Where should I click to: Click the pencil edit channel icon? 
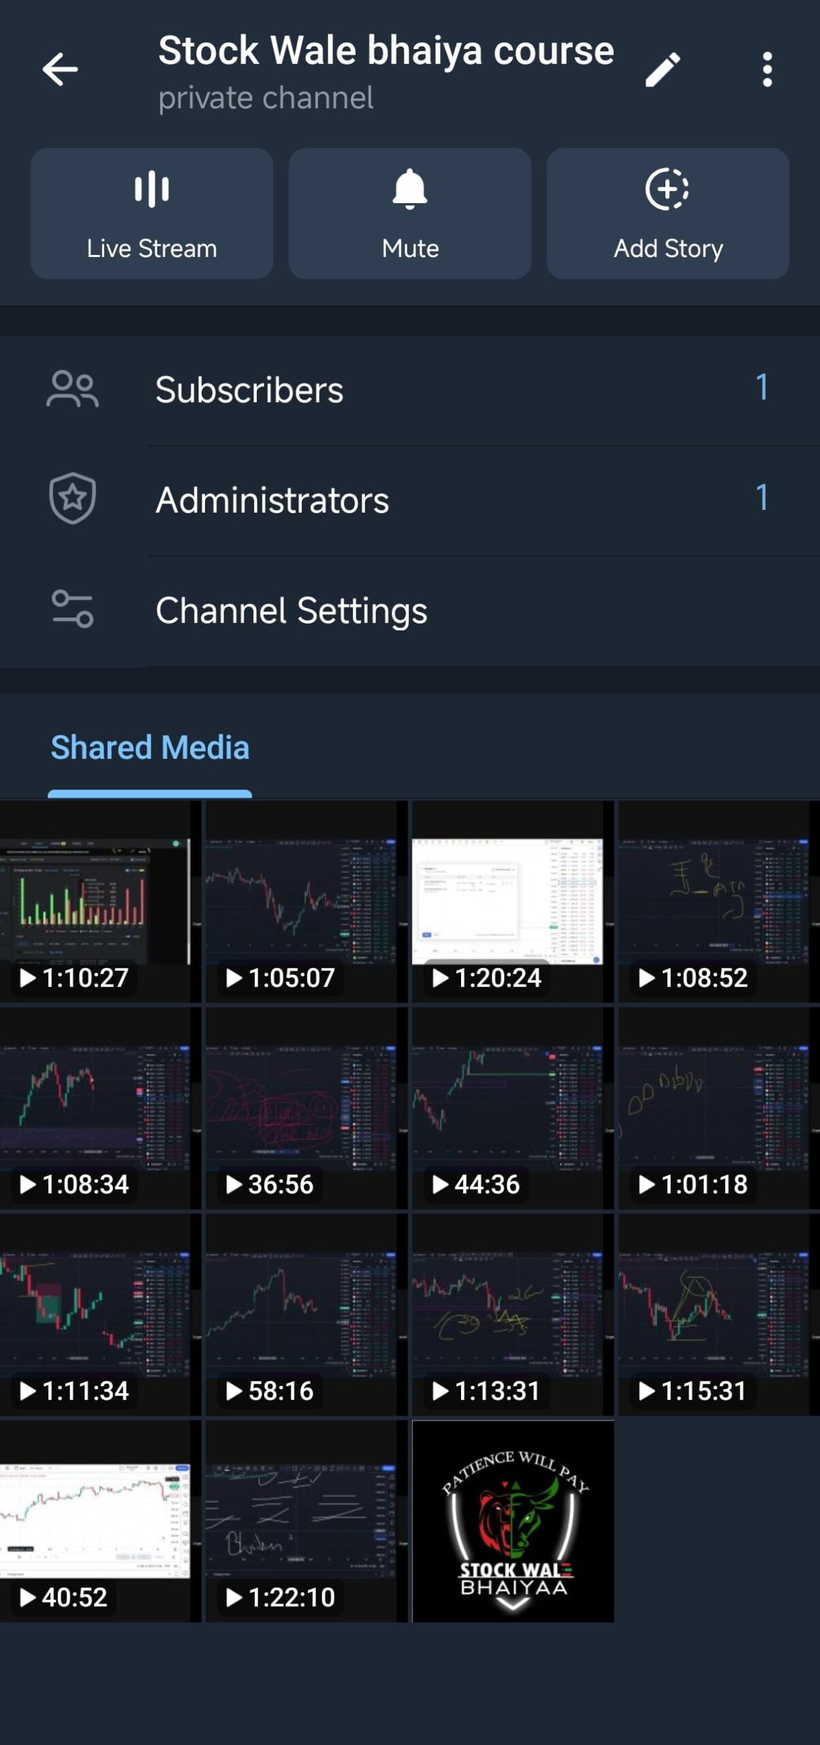(662, 70)
